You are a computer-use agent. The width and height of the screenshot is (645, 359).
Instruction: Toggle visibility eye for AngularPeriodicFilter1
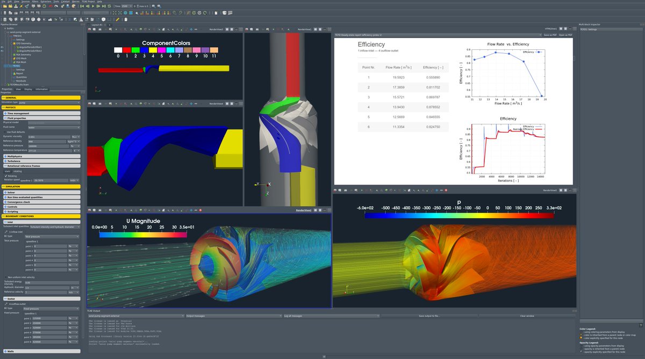pos(2,47)
